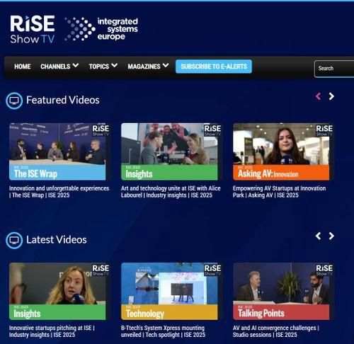354x344 pixels.
Task: Expand the CHANNELS dropdown menu
Action: click(x=59, y=67)
